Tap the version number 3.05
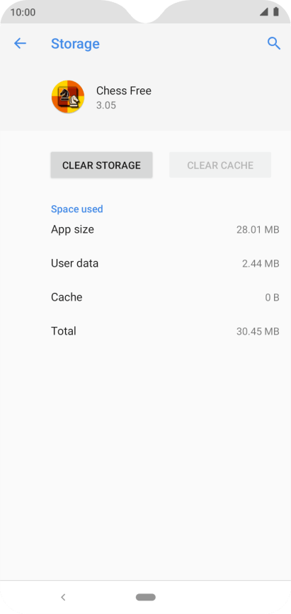291x614 pixels. (x=106, y=105)
